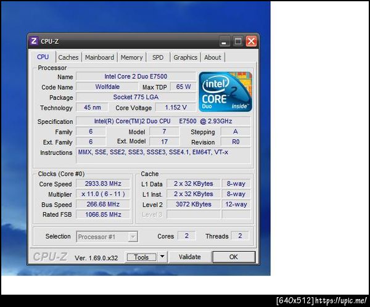
Task: Go to the SPD tab
Action: click(158, 57)
